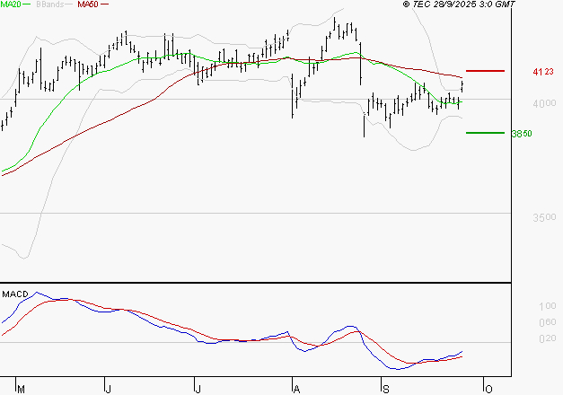Click the 4000 price axis label
Viewport: 563px width, 395px height.
coord(544,103)
